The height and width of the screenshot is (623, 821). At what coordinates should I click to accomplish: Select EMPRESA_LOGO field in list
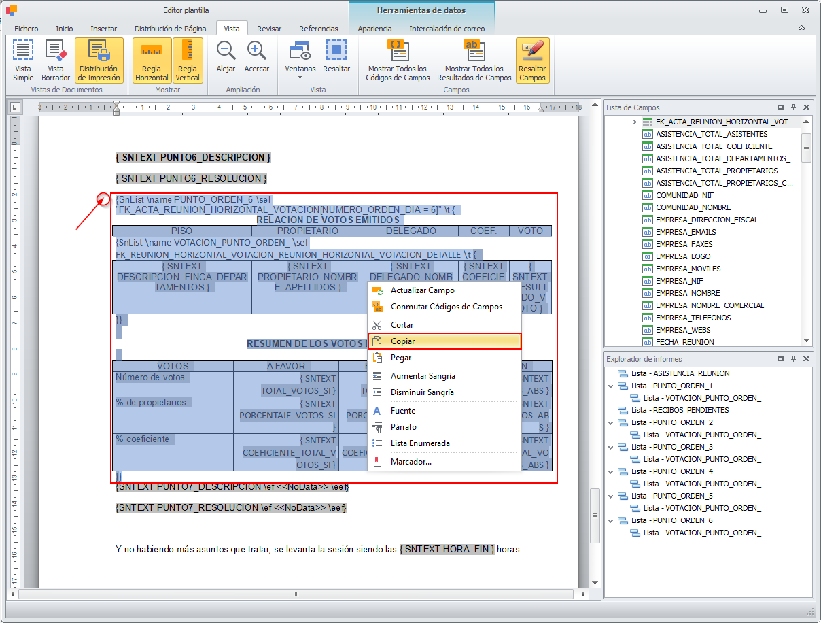(682, 256)
